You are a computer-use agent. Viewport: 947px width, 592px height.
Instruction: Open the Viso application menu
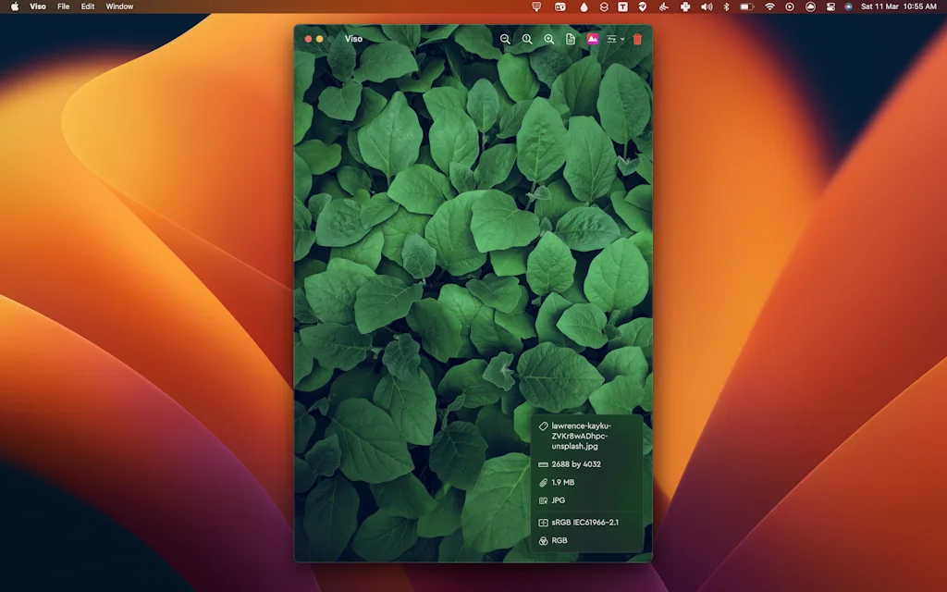(38, 6)
